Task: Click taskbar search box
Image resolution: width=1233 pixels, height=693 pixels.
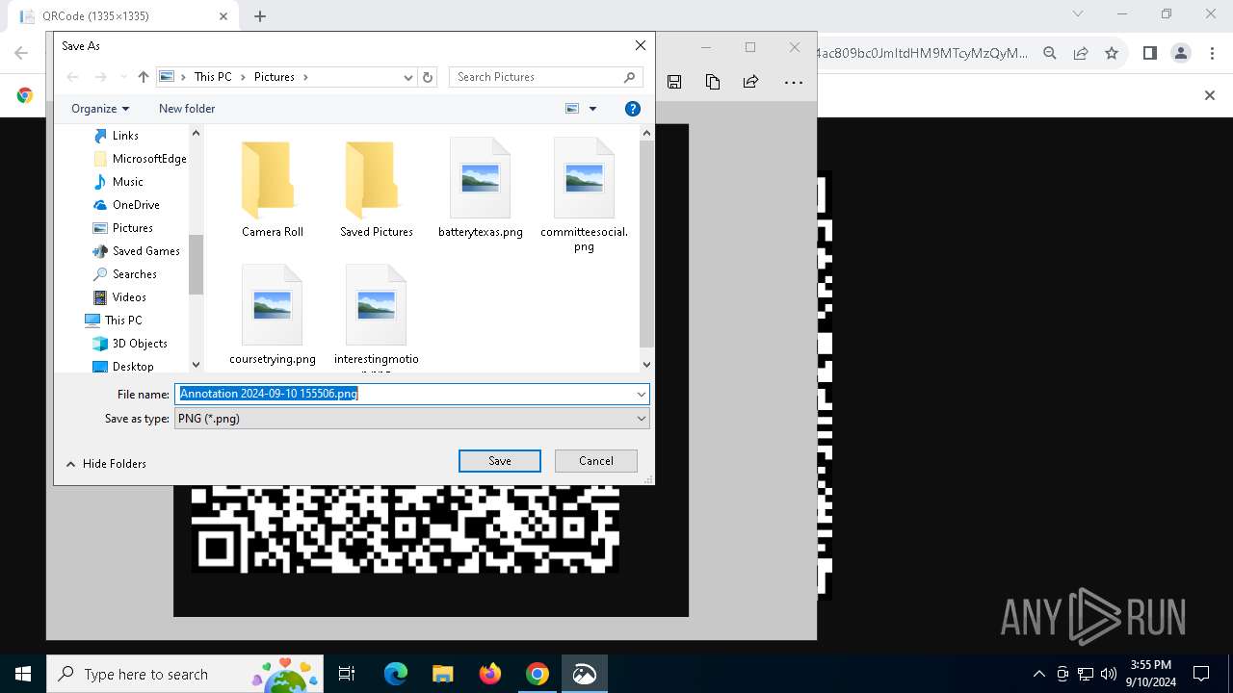Action: pos(185,674)
